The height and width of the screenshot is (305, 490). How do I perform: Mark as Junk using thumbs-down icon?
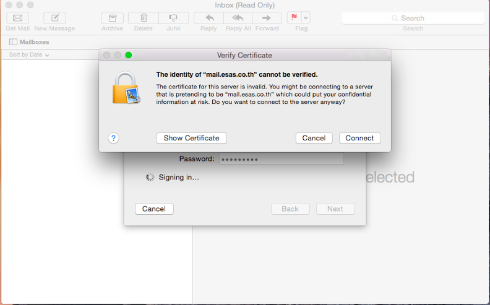pos(173,18)
